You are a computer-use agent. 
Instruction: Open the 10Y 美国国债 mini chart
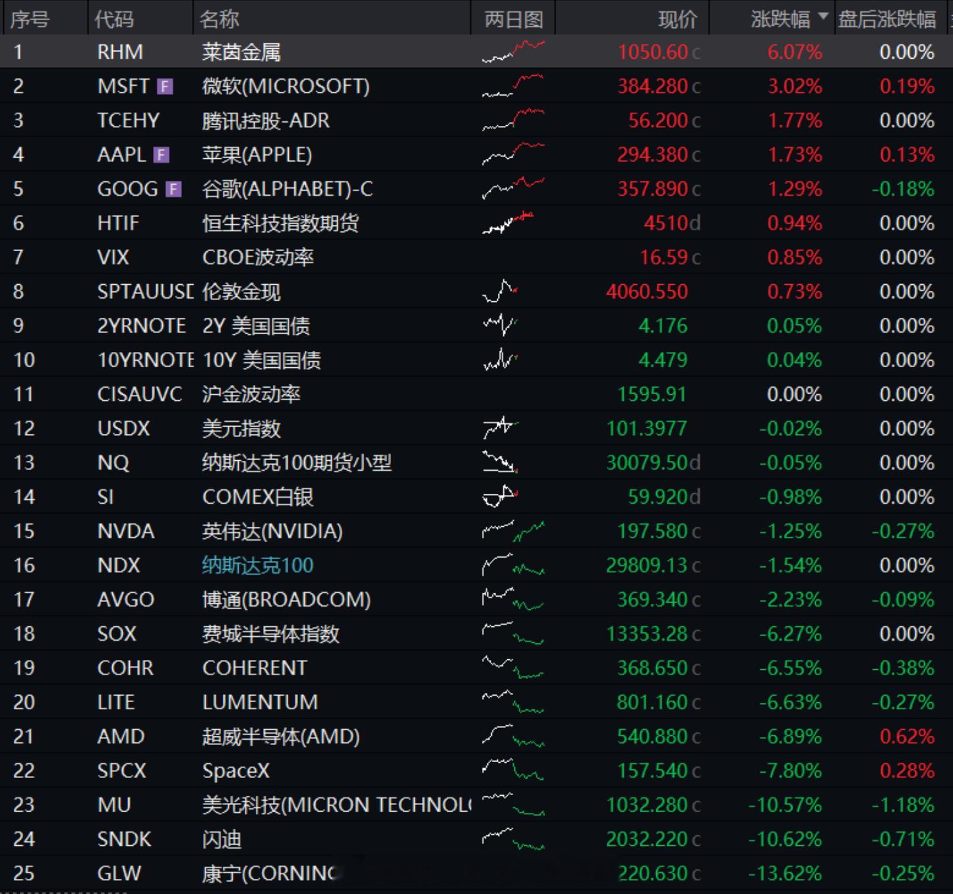pyautogui.click(x=500, y=359)
